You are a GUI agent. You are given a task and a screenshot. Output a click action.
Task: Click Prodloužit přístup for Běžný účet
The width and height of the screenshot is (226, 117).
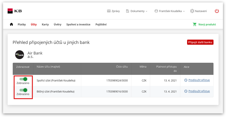(x=199, y=91)
